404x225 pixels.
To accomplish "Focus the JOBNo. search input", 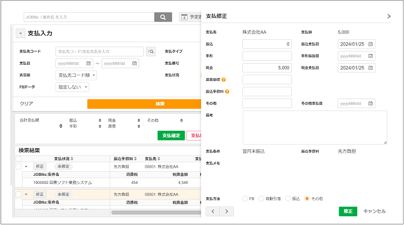I will coord(89,17).
